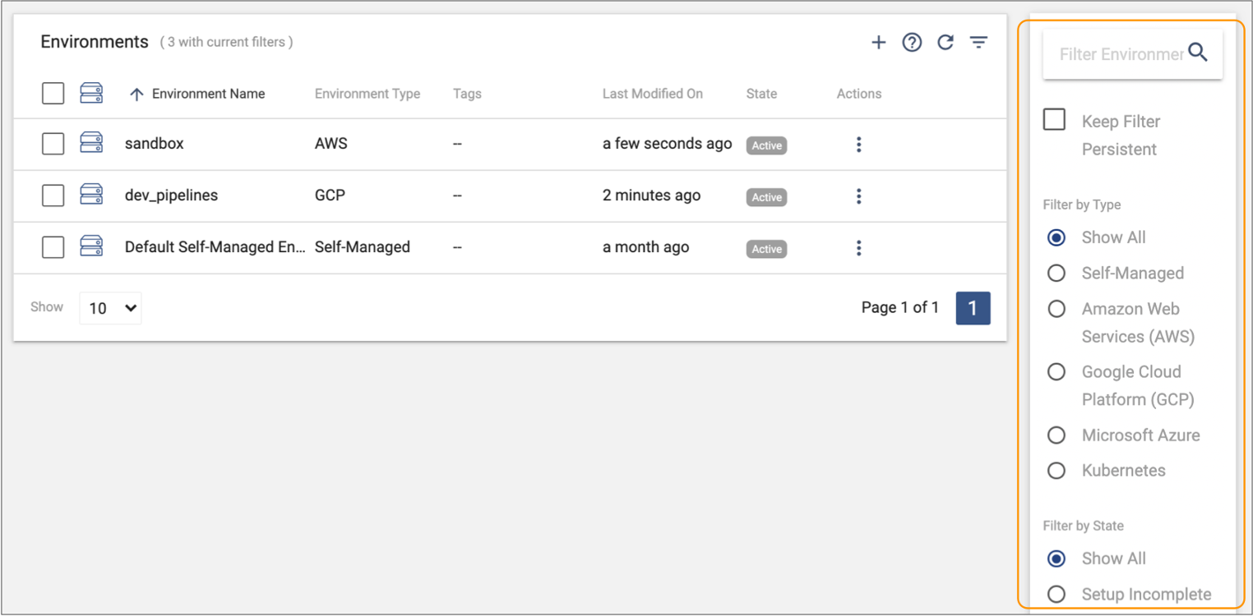The image size is (1253, 616).
Task: Click the Tags column header
Action: pos(467,94)
